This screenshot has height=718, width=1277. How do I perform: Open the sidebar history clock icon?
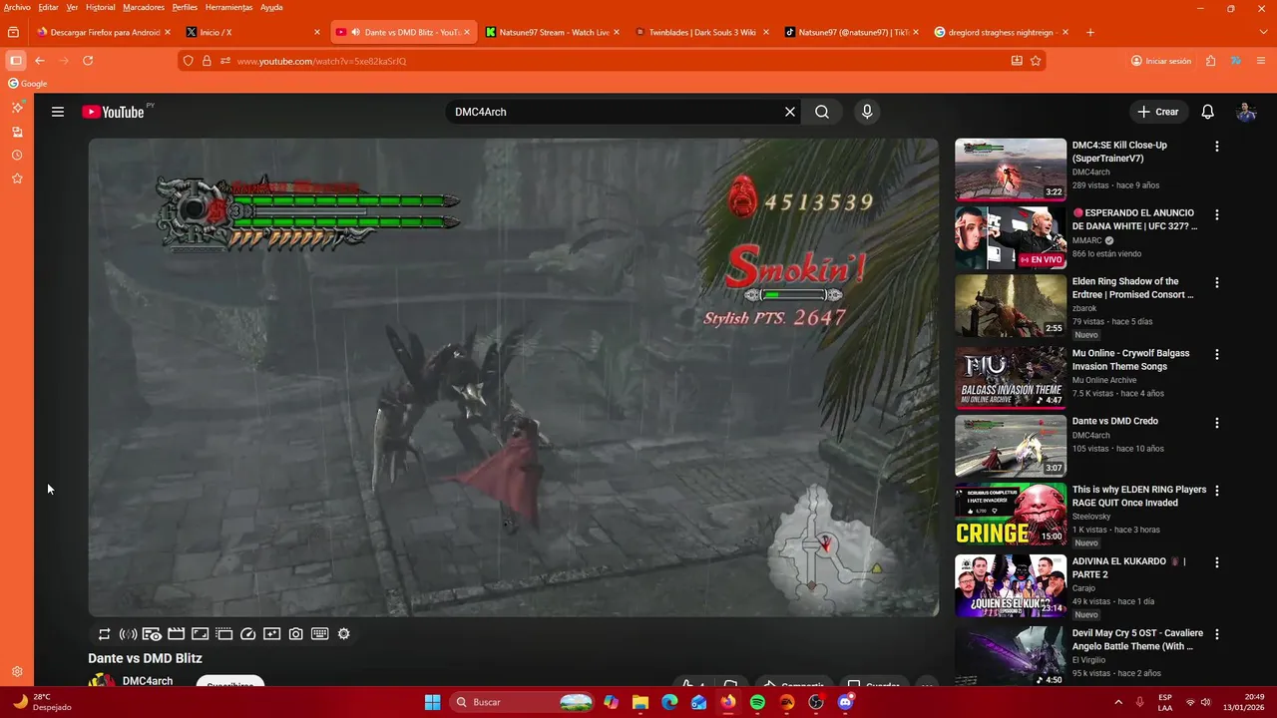[17, 155]
